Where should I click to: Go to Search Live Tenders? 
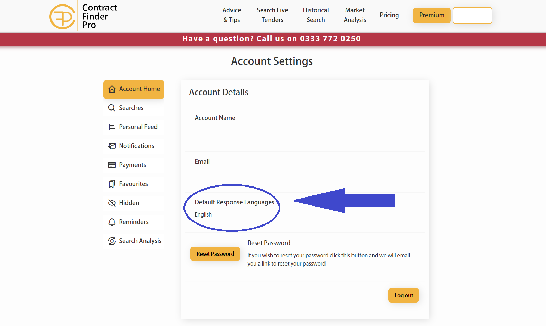(x=272, y=15)
